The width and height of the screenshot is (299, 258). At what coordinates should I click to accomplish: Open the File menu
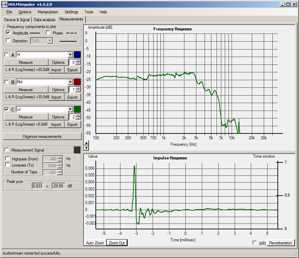(9, 12)
